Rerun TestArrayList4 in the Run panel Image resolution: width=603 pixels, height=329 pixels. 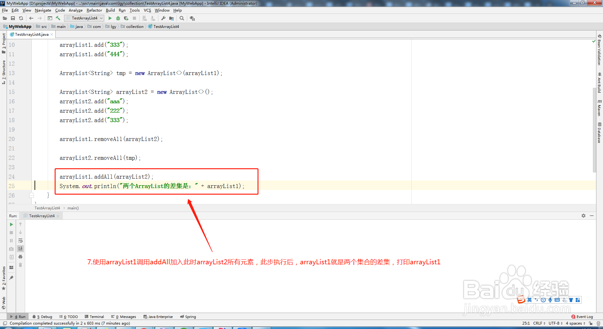[x=11, y=224]
